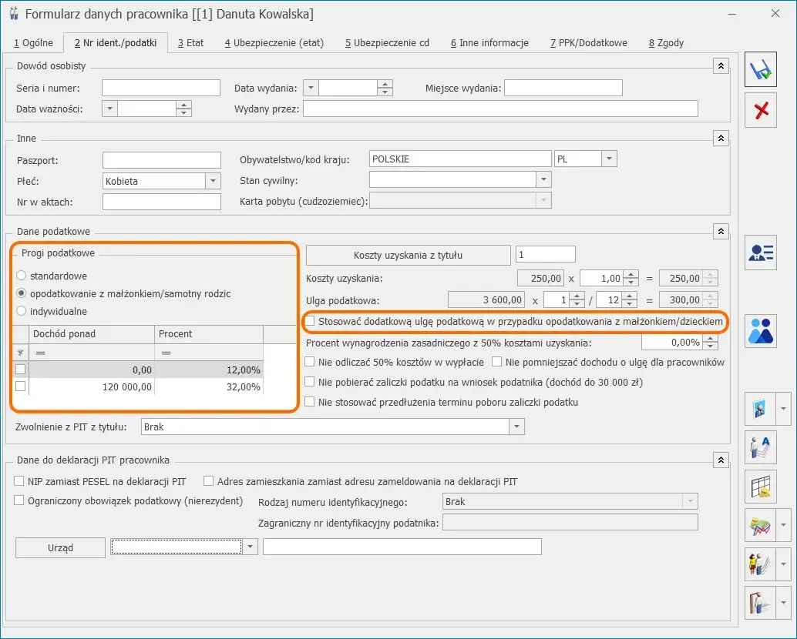Image resolution: width=797 pixels, height=639 pixels.
Task: Click the money with chart icon
Action: click(x=761, y=526)
